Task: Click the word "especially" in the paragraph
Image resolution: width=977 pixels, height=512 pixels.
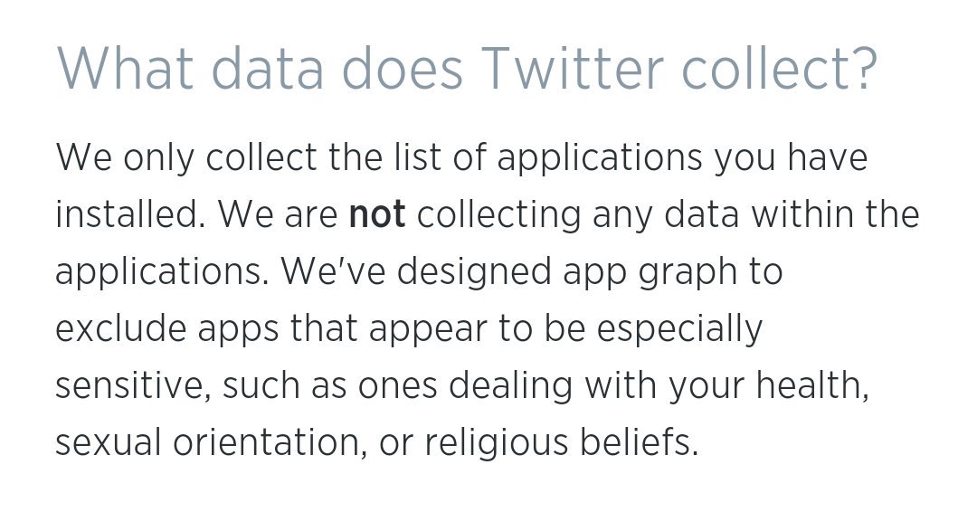Action: [679, 329]
